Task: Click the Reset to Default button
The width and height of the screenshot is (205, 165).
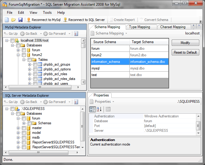Action: click(x=185, y=52)
